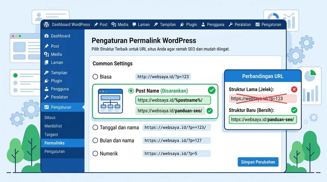
Task: Open the Permalinks submenu item
Action: coord(63,143)
